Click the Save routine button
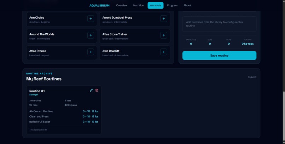Screen dimensions: 285x144 [x=219, y=56]
